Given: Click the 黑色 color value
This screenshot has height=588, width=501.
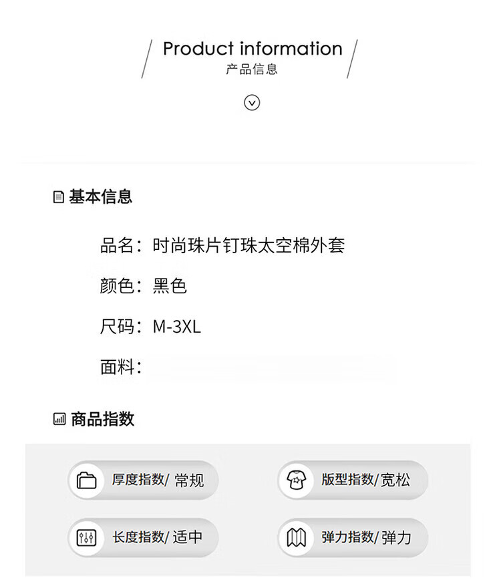Looking at the screenshot, I should [x=170, y=286].
